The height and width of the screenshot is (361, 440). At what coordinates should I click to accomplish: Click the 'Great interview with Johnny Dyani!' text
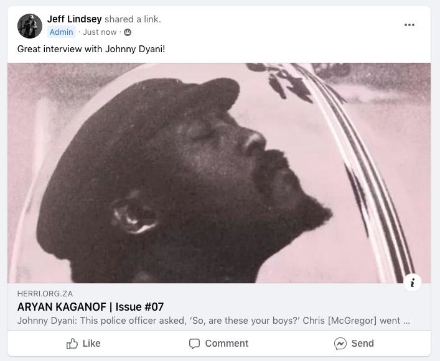91,49
